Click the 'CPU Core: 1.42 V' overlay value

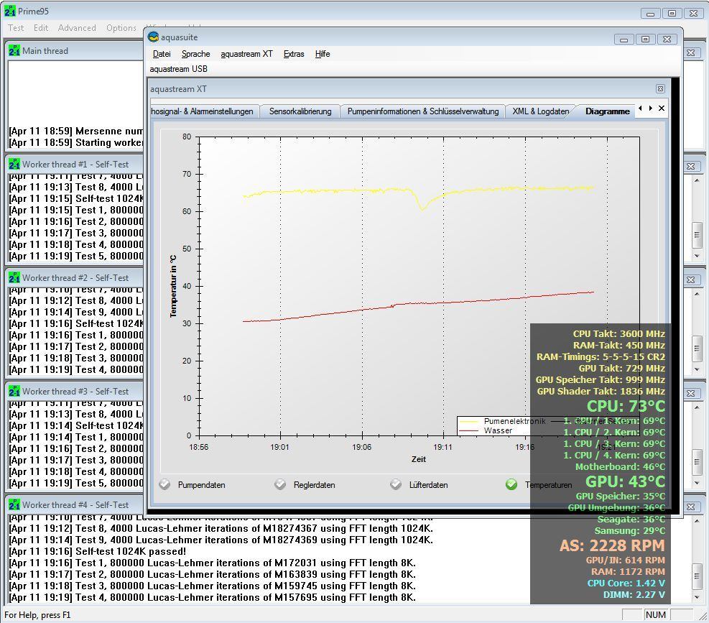tap(626, 583)
